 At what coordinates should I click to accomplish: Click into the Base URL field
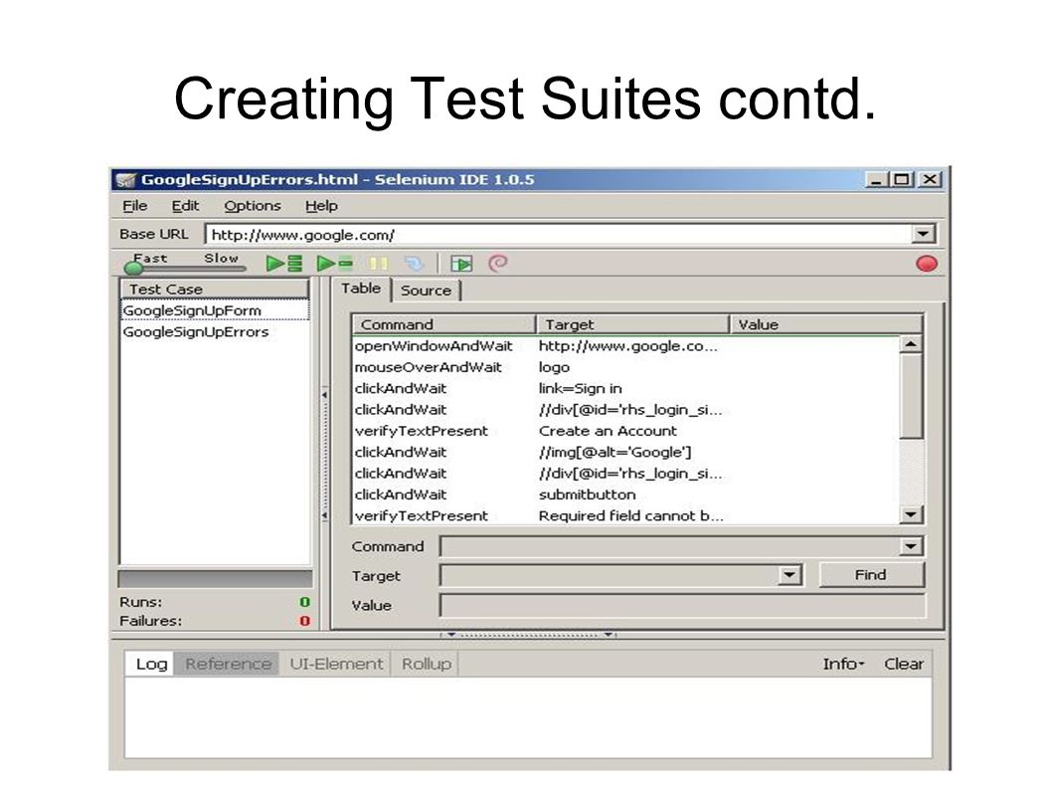[559, 235]
